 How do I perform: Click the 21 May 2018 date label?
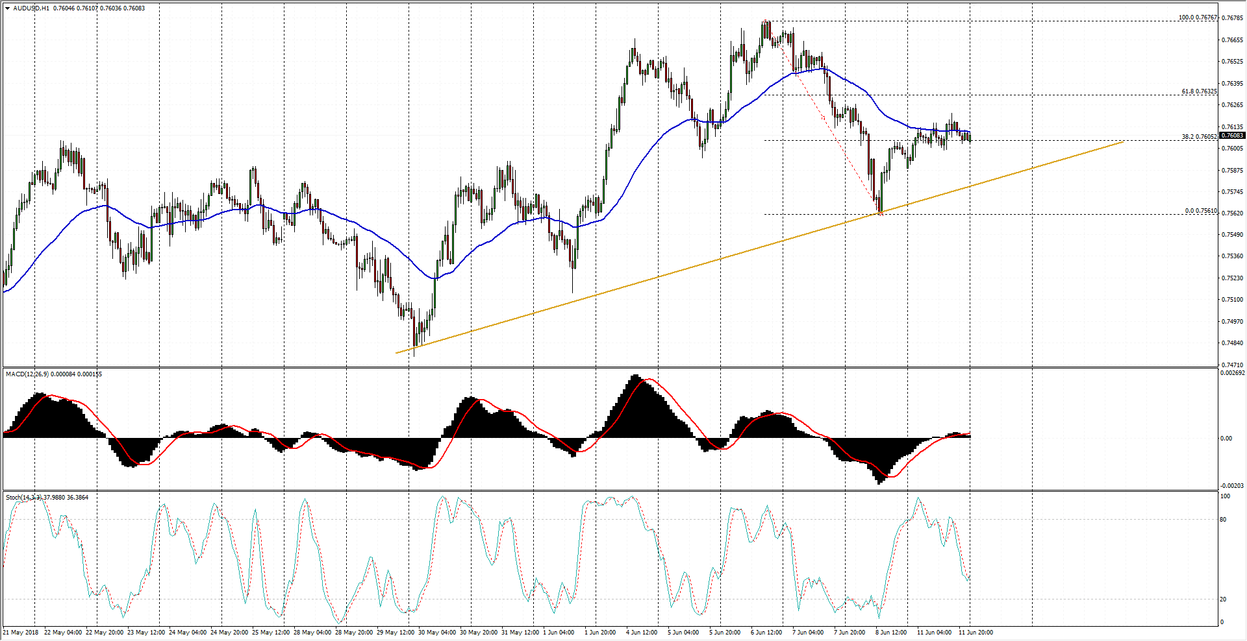21,633
